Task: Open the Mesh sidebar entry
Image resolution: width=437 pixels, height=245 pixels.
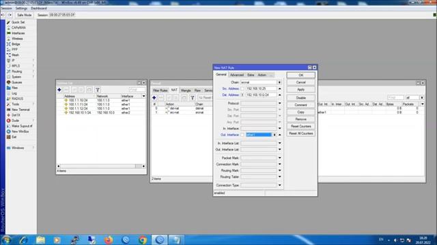Action: (15, 55)
